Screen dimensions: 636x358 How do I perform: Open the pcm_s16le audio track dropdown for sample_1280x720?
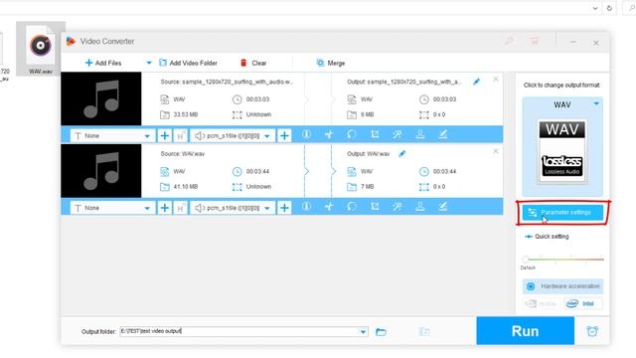233,135
